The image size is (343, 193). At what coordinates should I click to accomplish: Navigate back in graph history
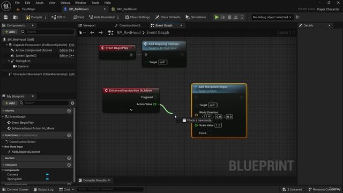[92, 33]
